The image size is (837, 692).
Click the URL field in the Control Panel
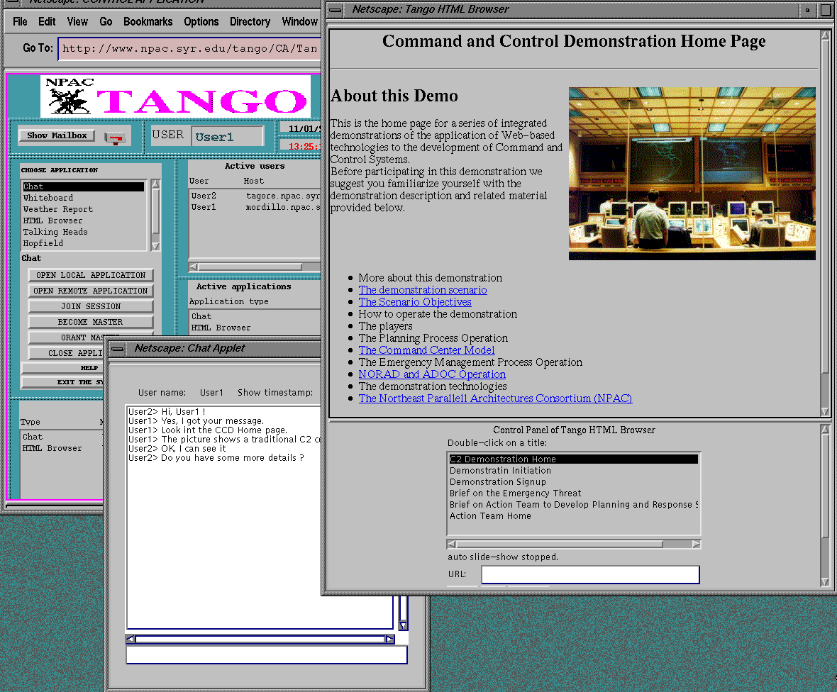590,574
